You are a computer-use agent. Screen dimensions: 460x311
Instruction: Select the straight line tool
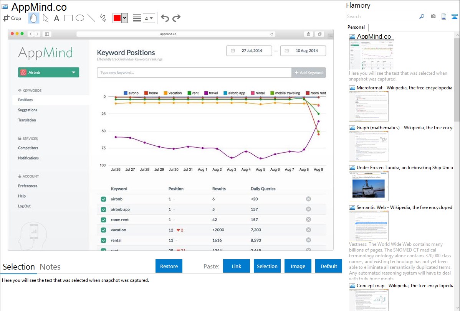pos(91,18)
